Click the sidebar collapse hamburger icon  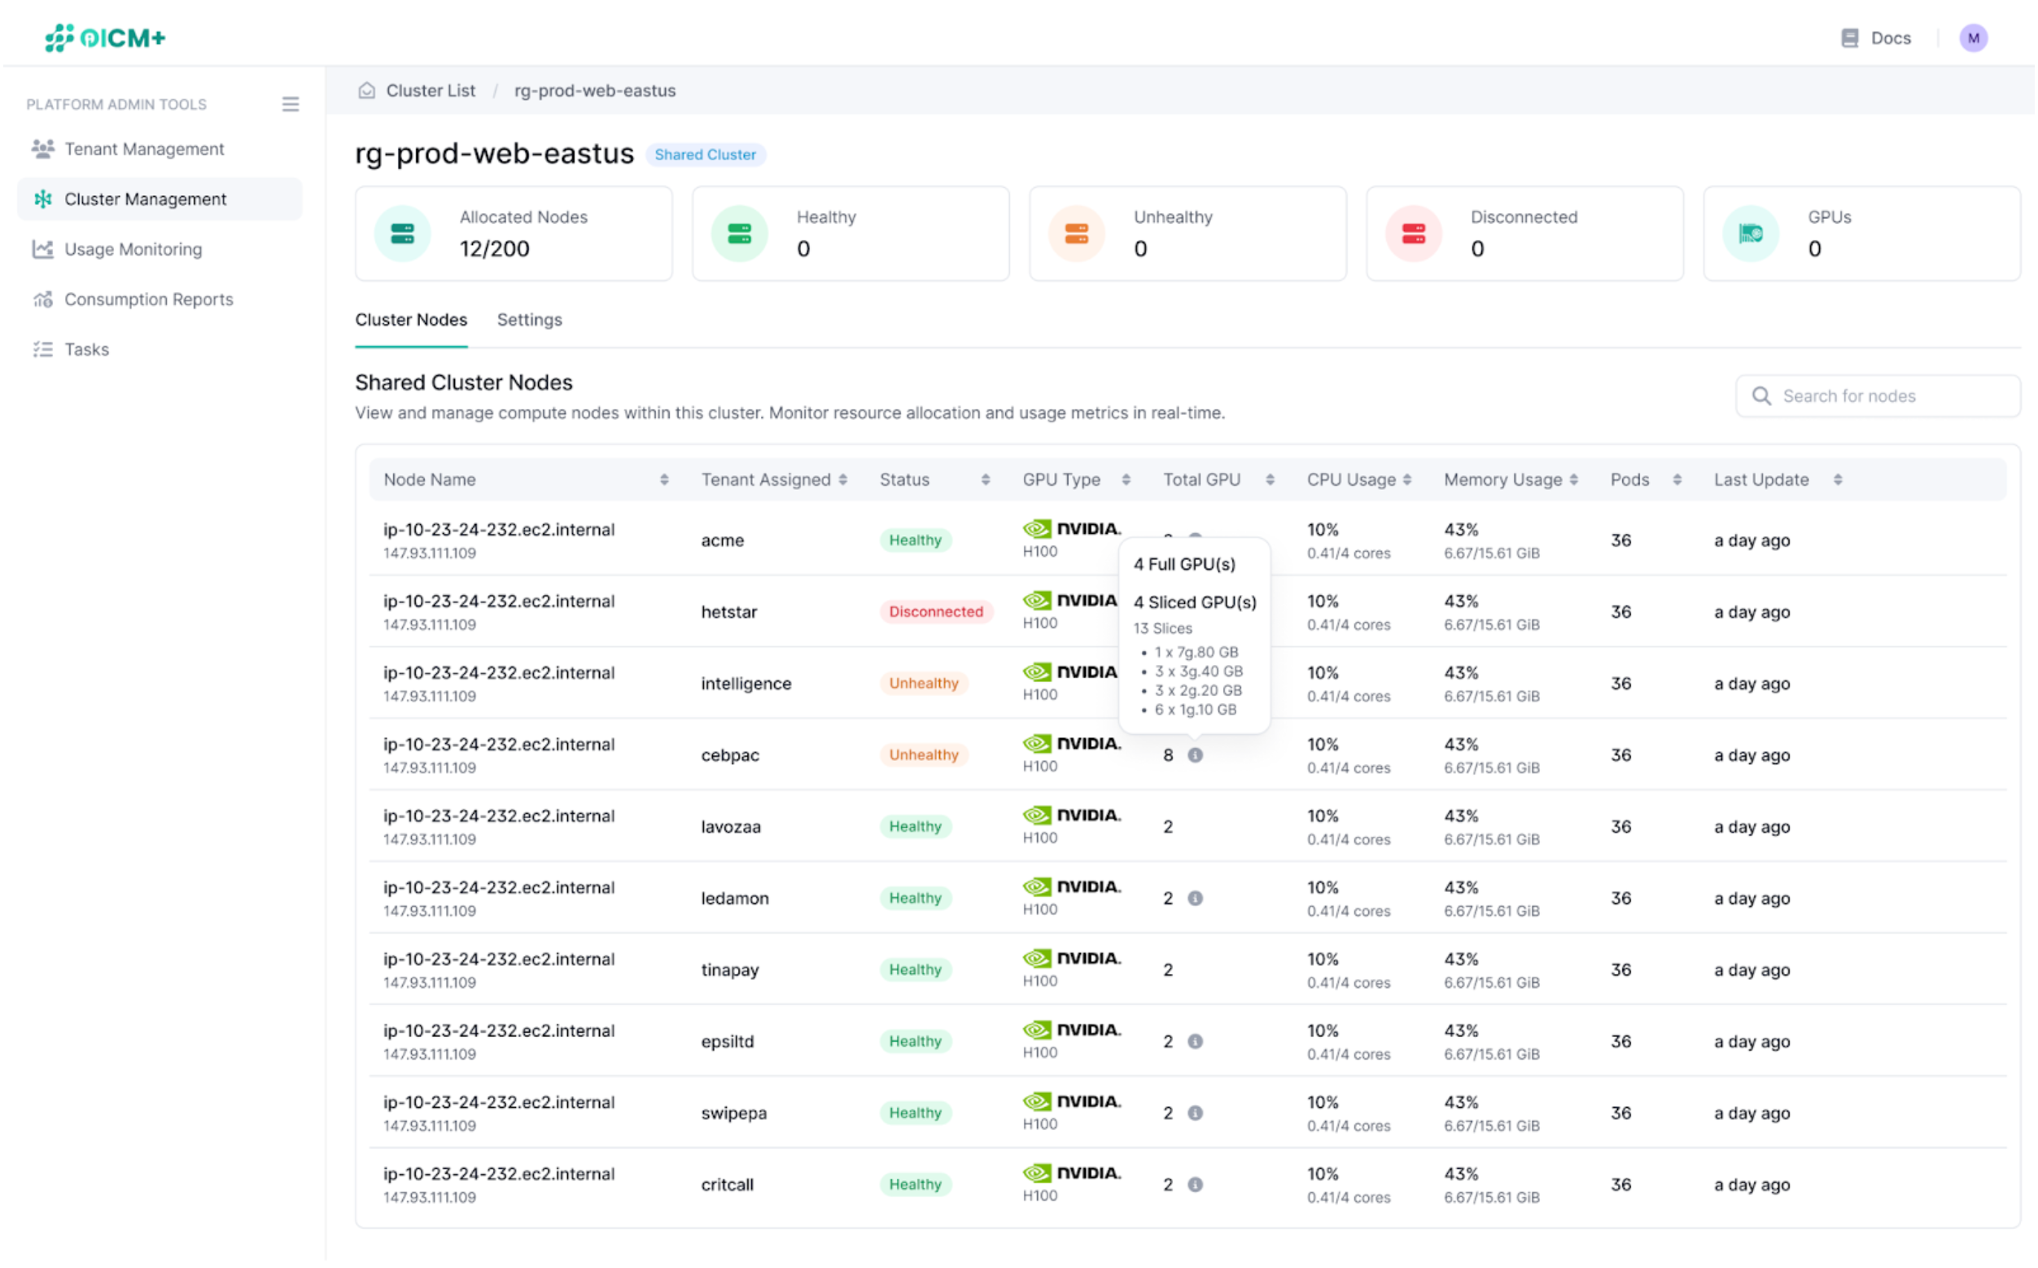[291, 104]
